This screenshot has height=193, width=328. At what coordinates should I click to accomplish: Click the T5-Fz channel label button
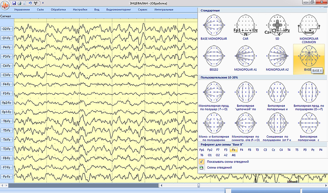[x=7, y=130]
